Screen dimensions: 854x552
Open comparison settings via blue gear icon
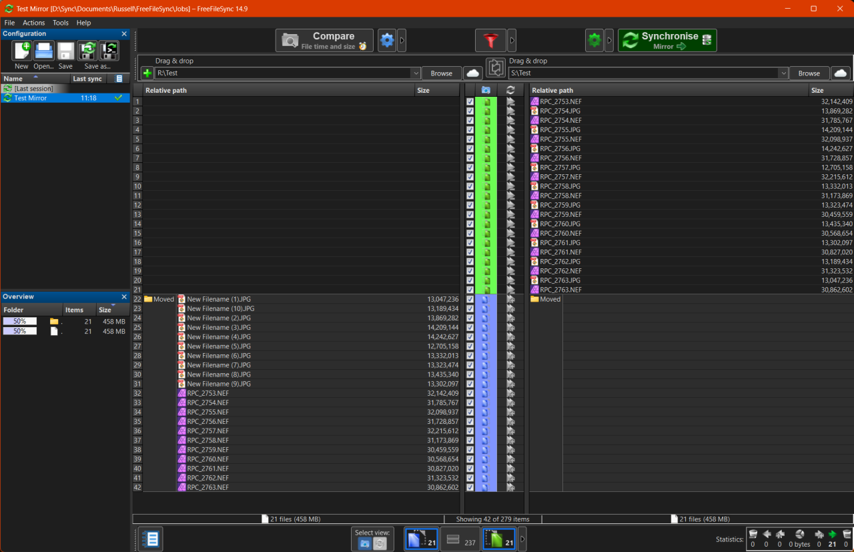(x=387, y=40)
